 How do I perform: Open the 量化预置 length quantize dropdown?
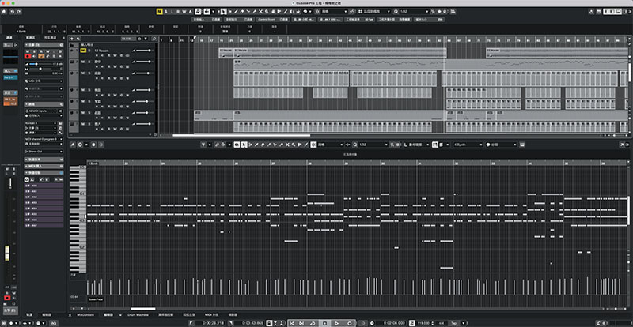(419, 145)
